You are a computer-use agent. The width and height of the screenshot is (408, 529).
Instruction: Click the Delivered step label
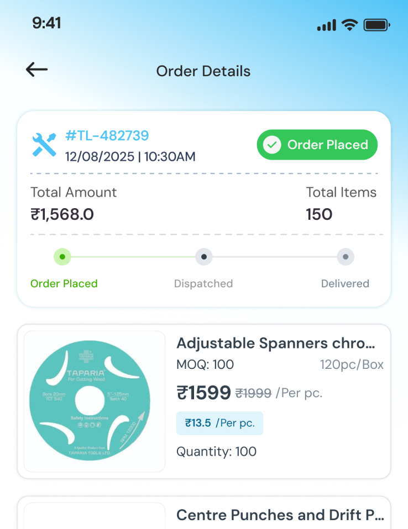point(345,284)
